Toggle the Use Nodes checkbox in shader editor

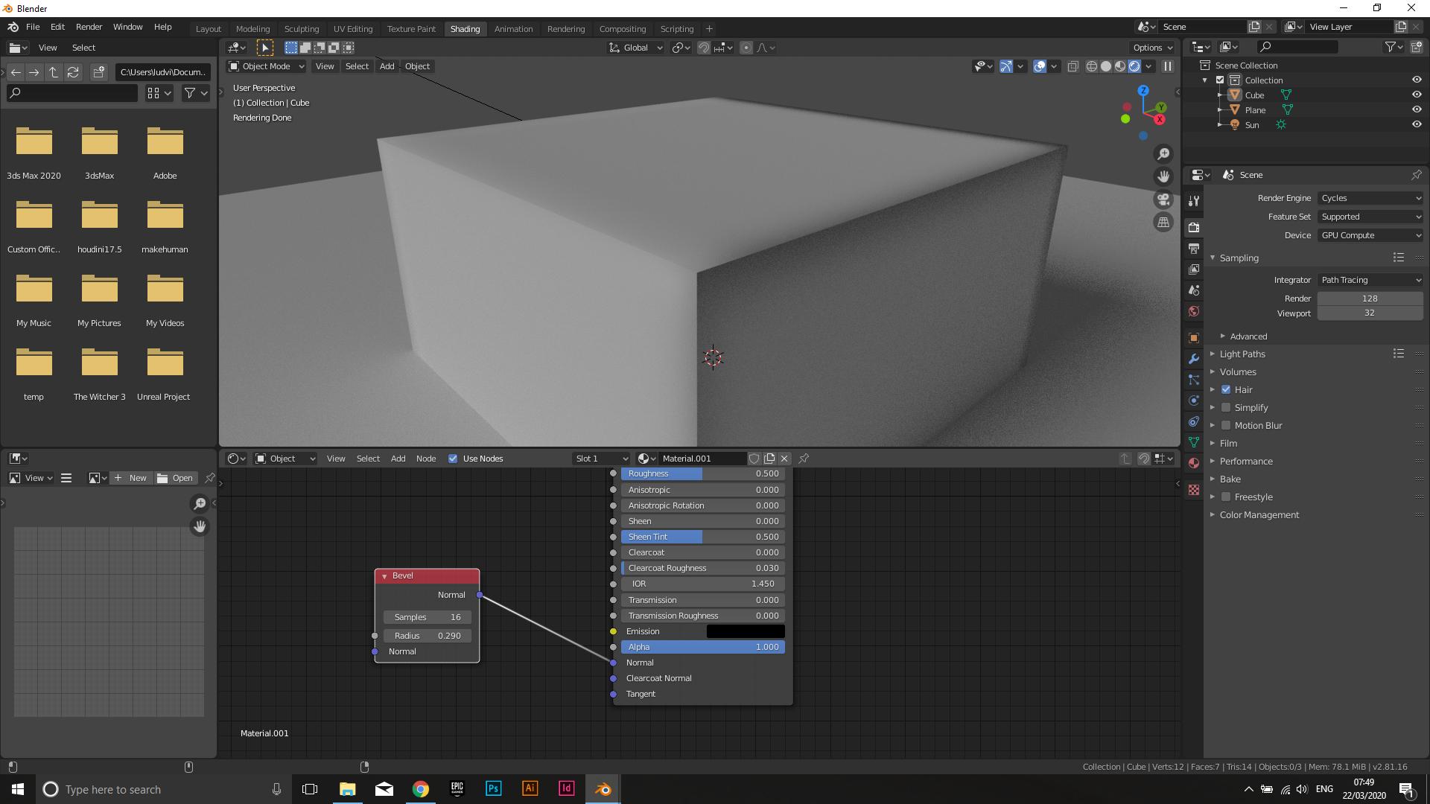[452, 459]
